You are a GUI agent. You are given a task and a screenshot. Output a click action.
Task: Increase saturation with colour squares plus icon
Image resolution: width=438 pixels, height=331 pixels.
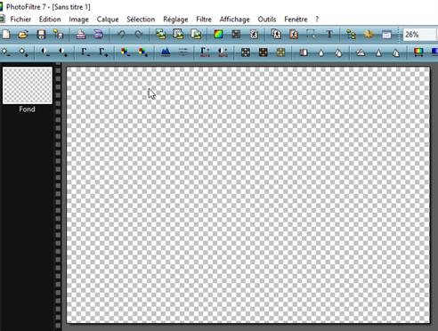click(x=143, y=52)
